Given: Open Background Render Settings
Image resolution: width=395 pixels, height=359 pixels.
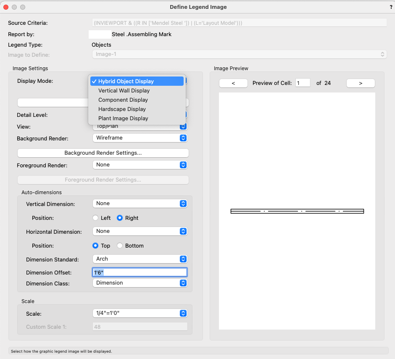Looking at the screenshot, I should (103, 153).
